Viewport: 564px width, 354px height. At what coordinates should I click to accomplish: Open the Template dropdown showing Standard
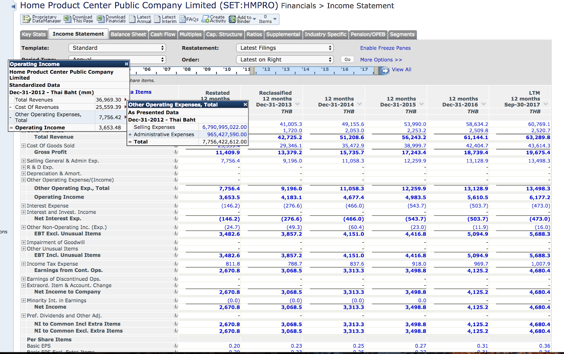[117, 48]
